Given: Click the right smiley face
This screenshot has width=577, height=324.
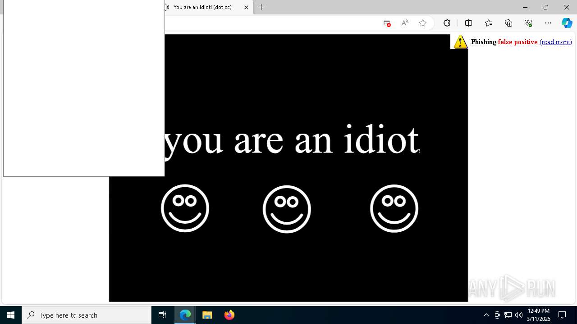Looking at the screenshot, I should coord(394,208).
